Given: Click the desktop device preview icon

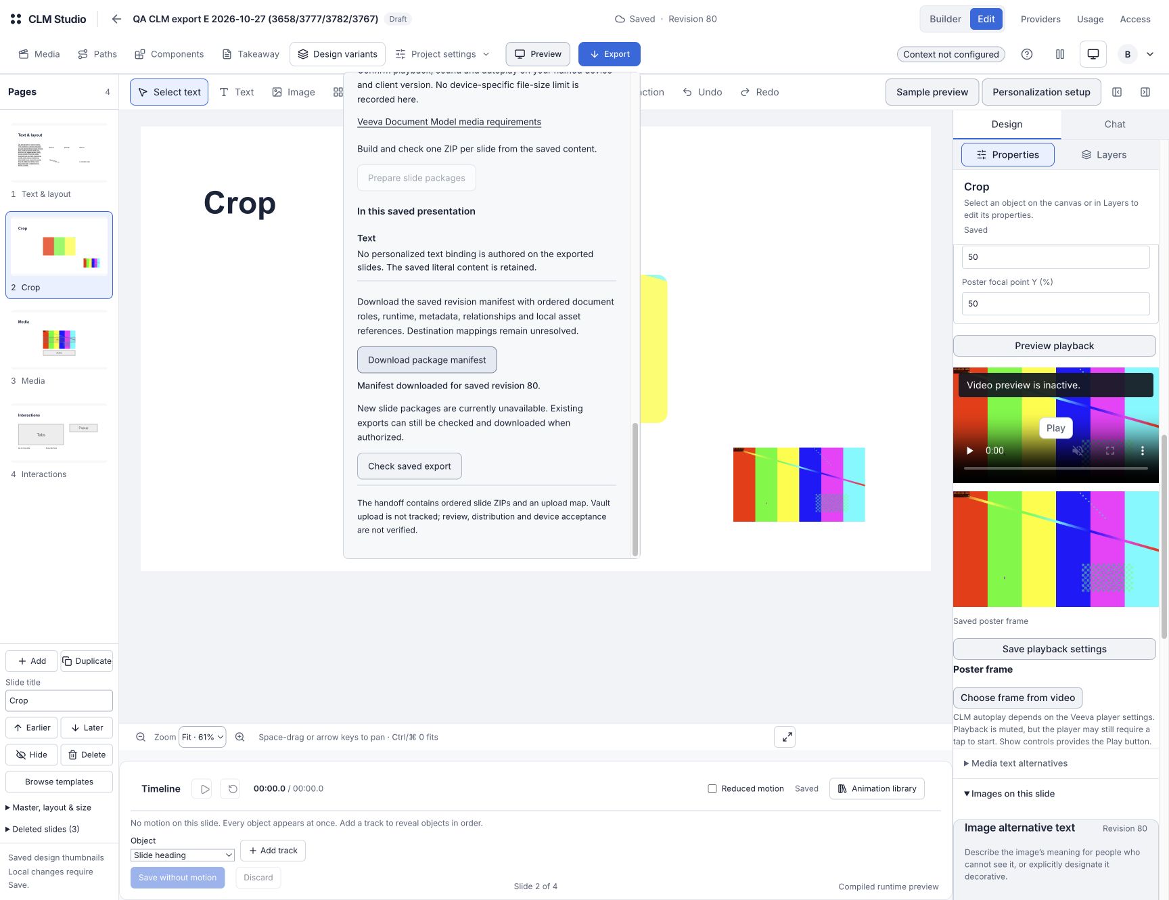Looking at the screenshot, I should 1093,54.
